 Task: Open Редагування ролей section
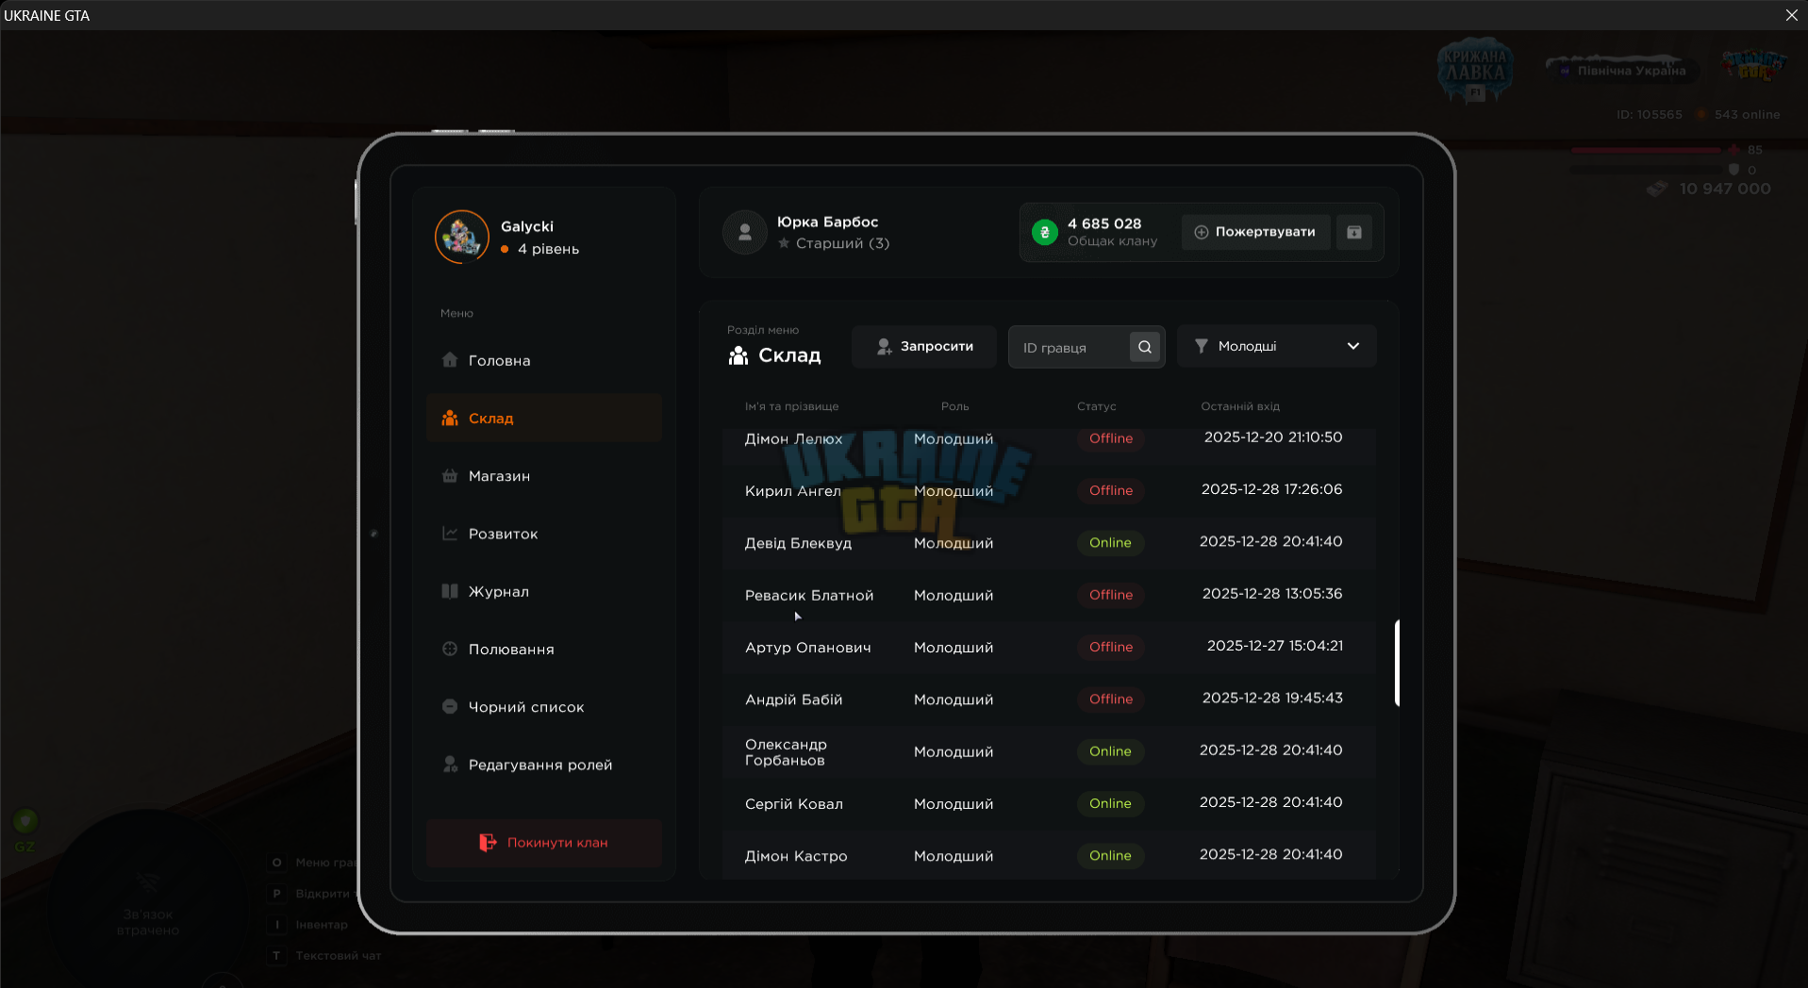tap(543, 765)
